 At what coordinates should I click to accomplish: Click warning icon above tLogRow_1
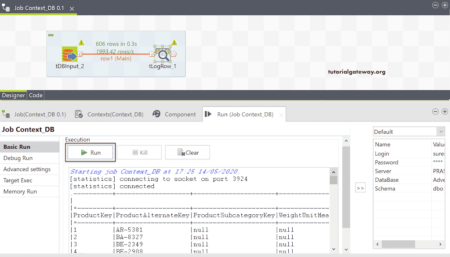[x=174, y=43]
